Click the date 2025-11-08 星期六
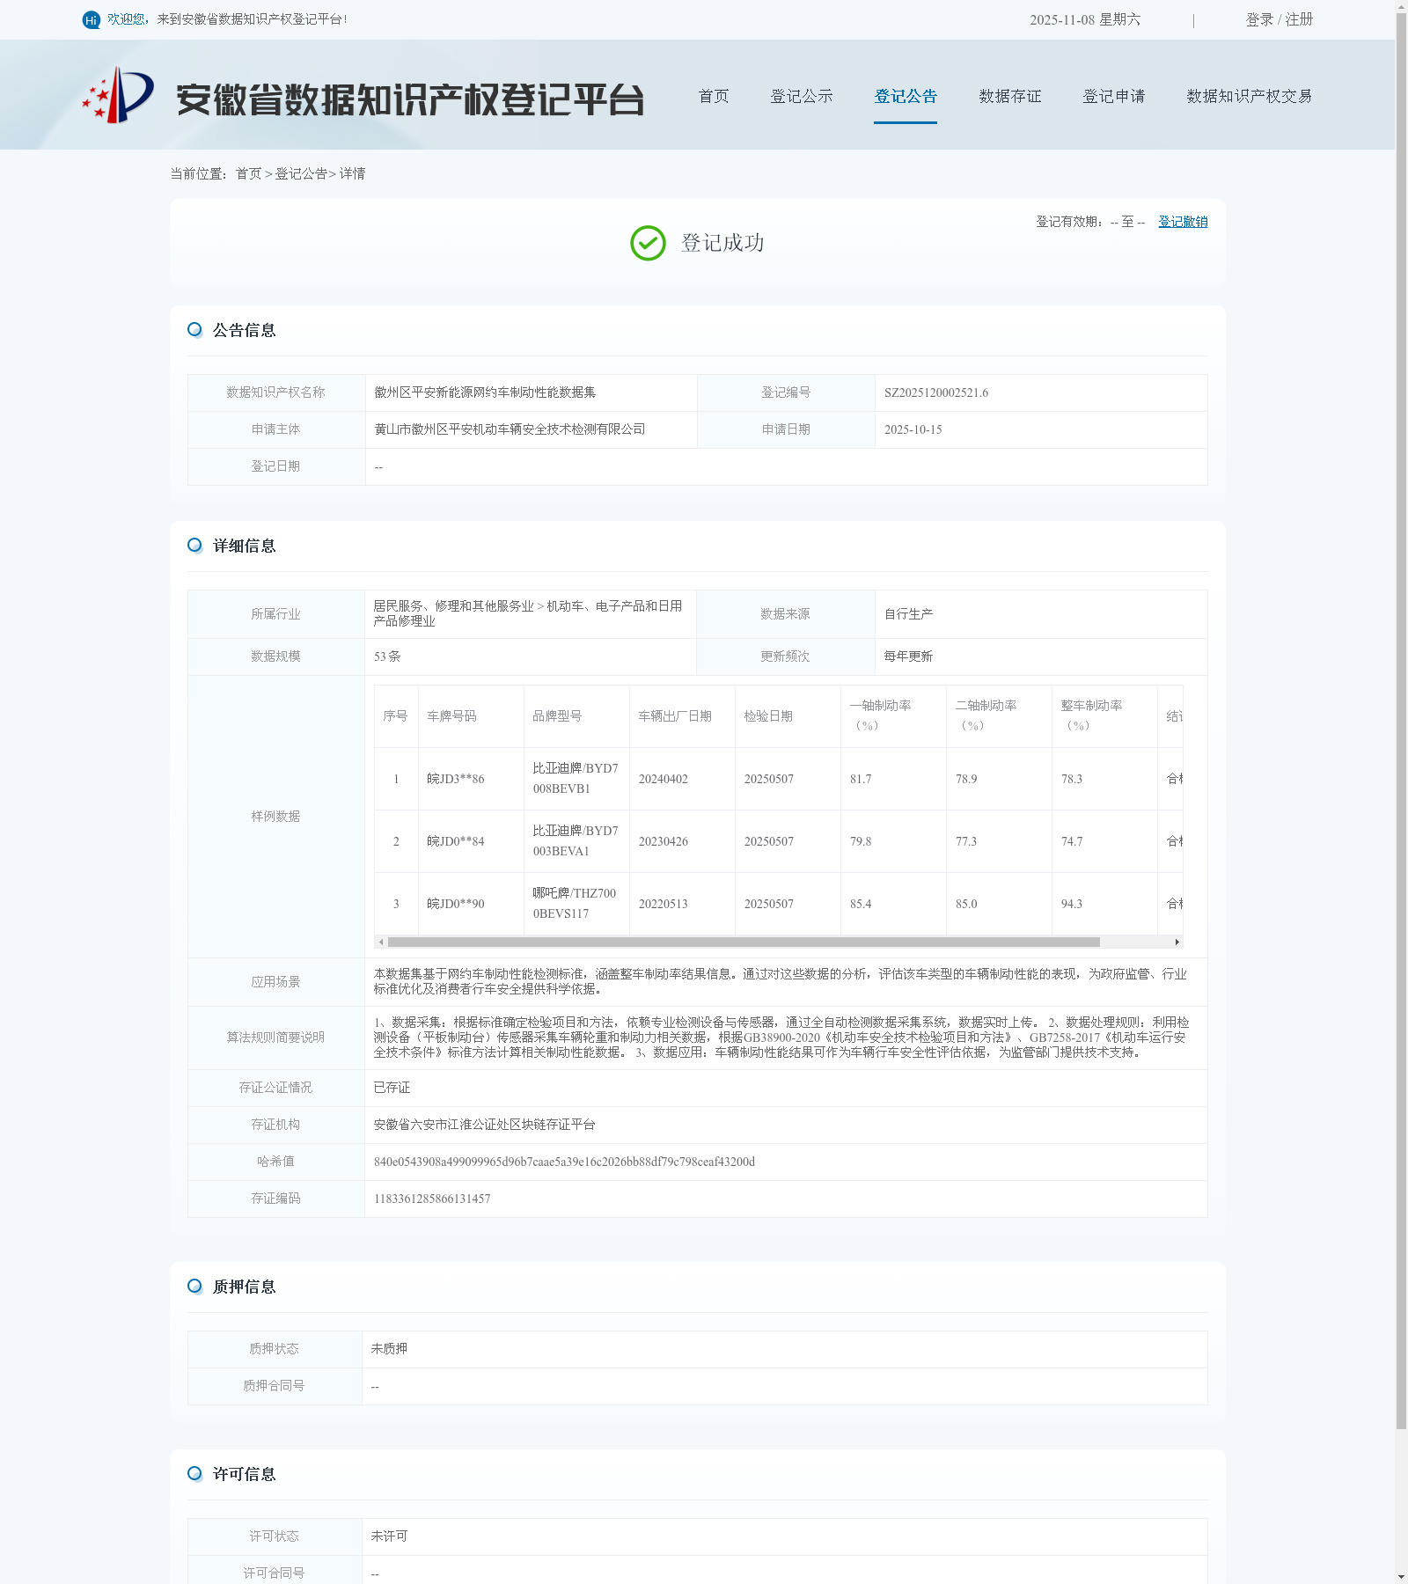Viewport: 1408px width, 1584px height. [x=1085, y=19]
